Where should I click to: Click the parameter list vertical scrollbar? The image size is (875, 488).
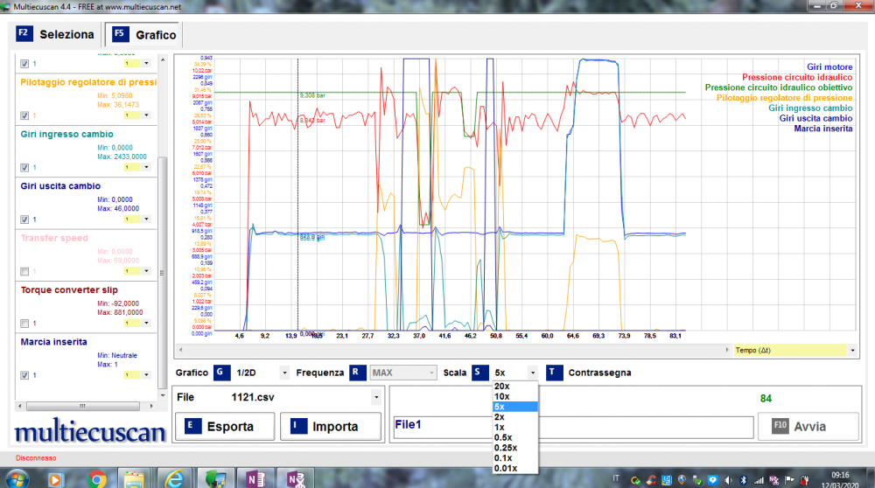[x=161, y=262]
